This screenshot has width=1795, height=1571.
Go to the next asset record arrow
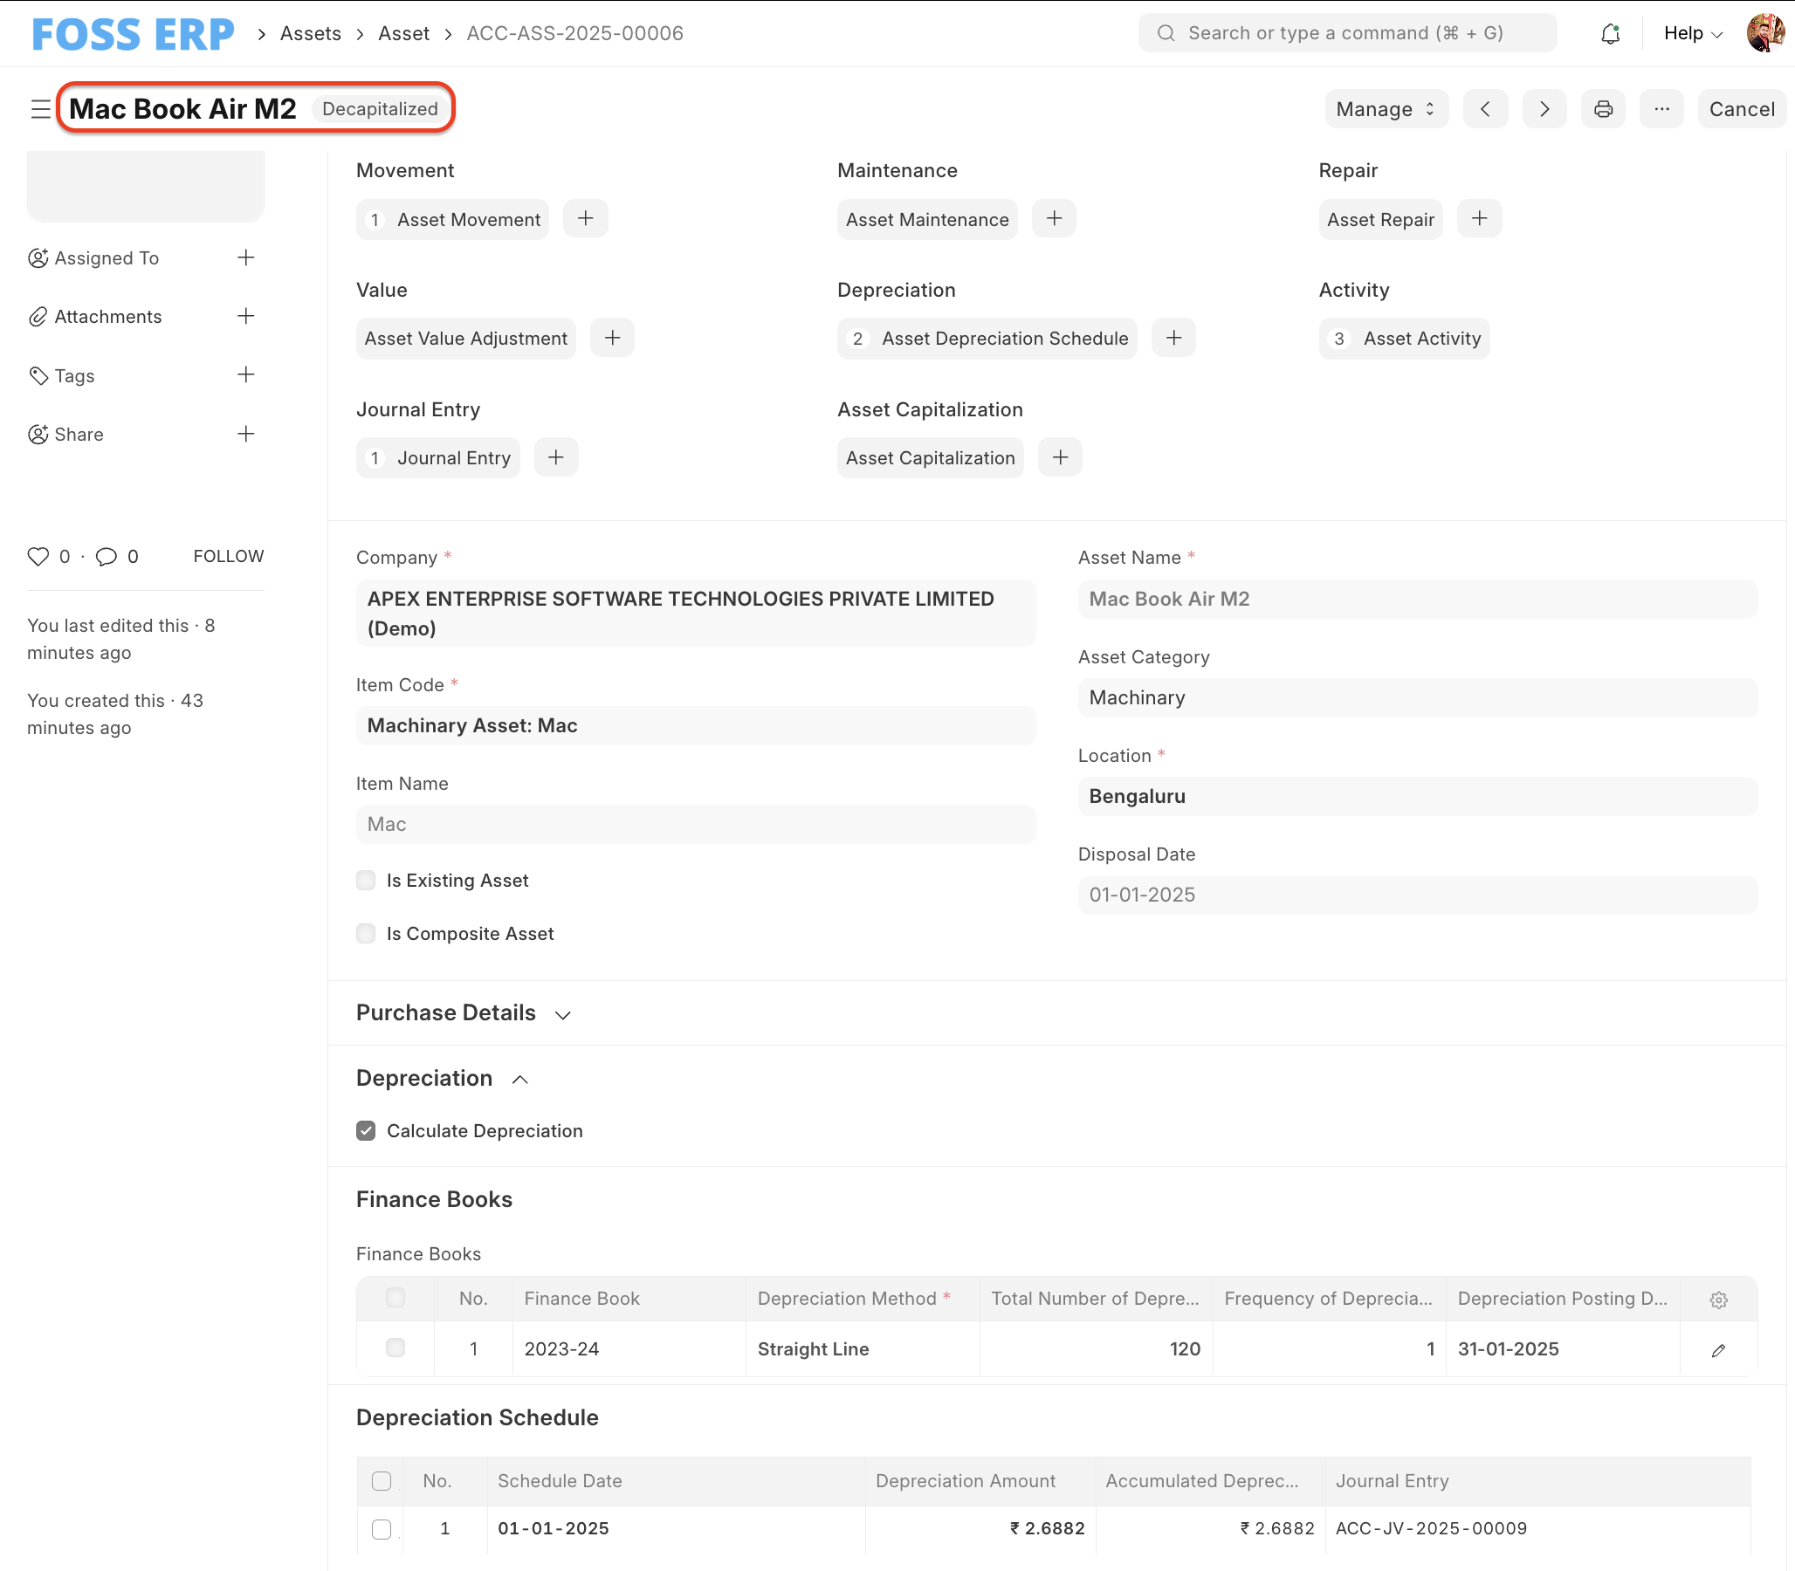(x=1544, y=109)
